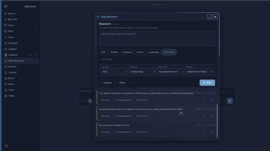Expand the Chats section chevron
This screenshot has height=151, width=270.
click(35, 25)
